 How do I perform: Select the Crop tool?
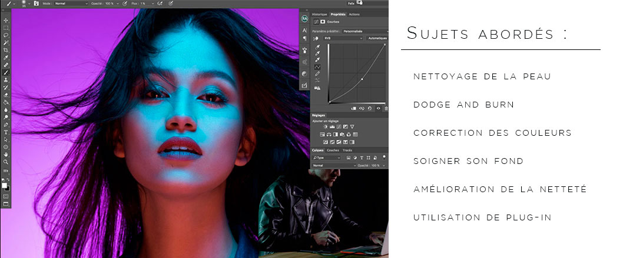pyautogui.click(x=6, y=51)
